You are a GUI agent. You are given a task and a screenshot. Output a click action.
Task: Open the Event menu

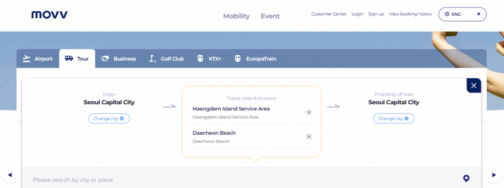coord(270,16)
